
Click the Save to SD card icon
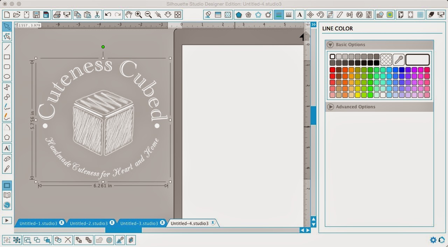[x=46, y=15]
